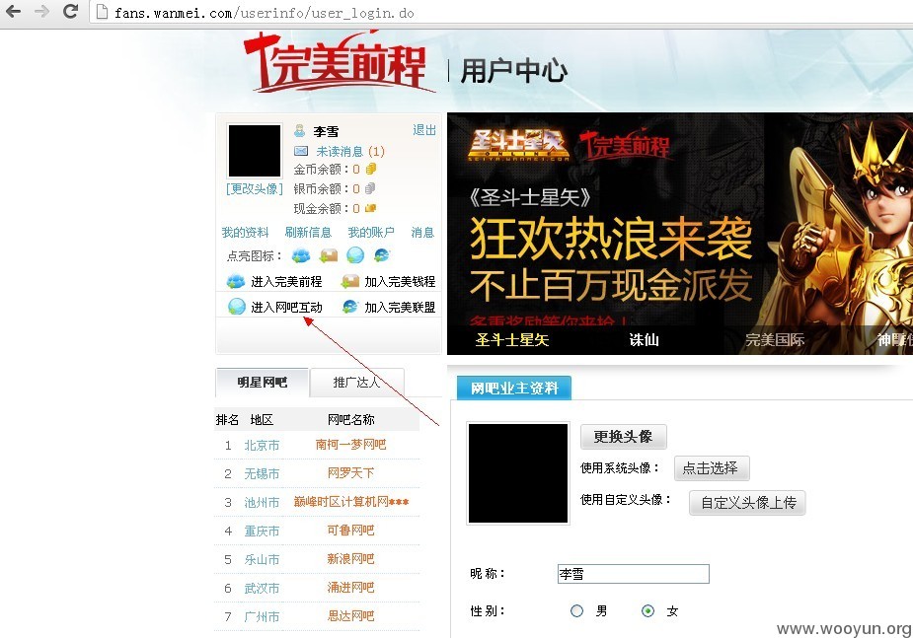Select 诛仙 banner tab
This screenshot has width=913, height=638.
tap(644, 339)
